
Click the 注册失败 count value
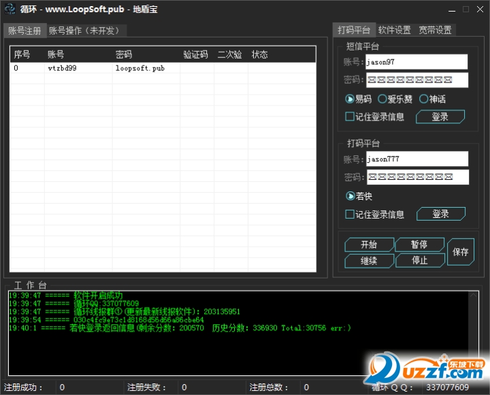(184, 388)
